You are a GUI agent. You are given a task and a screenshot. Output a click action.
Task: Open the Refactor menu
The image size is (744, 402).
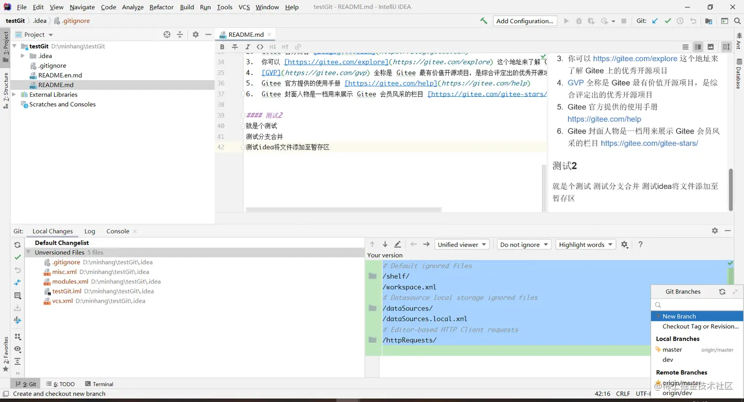point(161,7)
